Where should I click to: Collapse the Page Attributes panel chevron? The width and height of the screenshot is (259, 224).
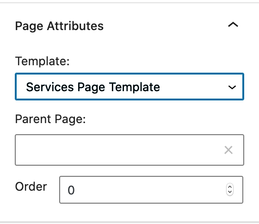click(233, 25)
